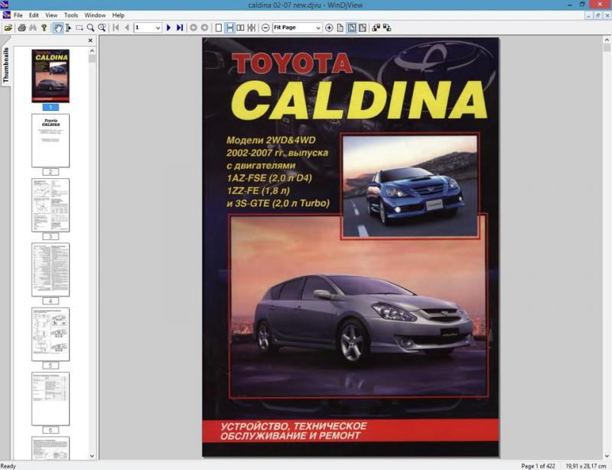Switch to continuous facing layout
The width and height of the screenshot is (612, 470).
pyautogui.click(x=252, y=28)
